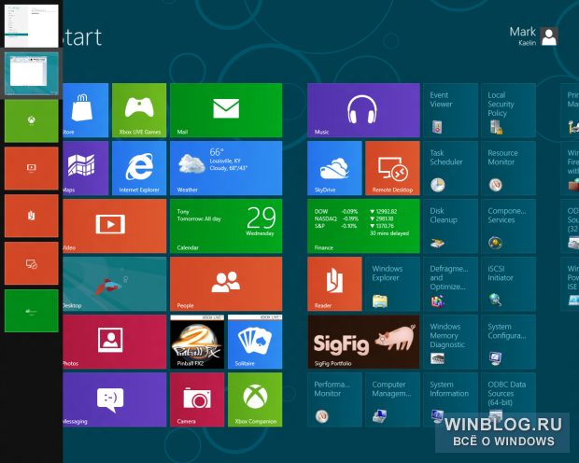
Task: Launch Task Scheduler tile
Action: [450, 168]
